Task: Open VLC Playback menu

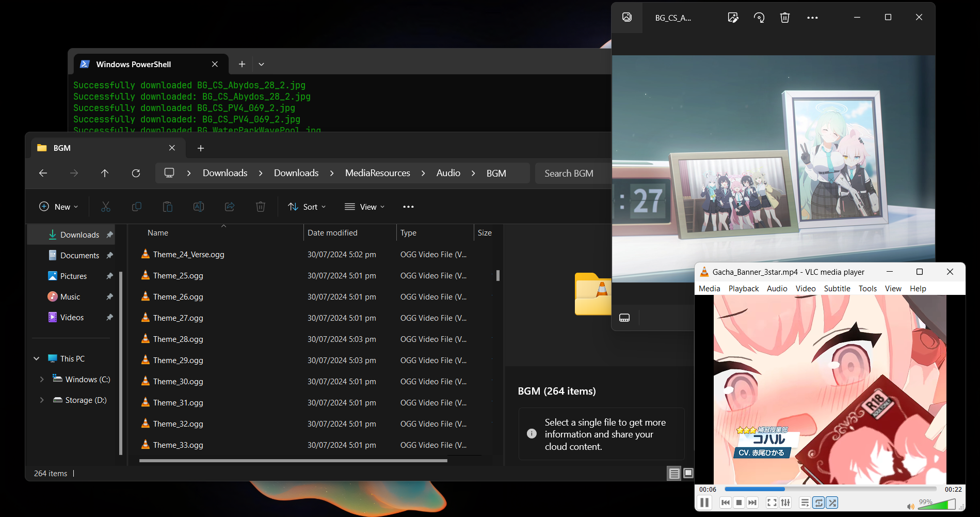Action: pyautogui.click(x=744, y=289)
